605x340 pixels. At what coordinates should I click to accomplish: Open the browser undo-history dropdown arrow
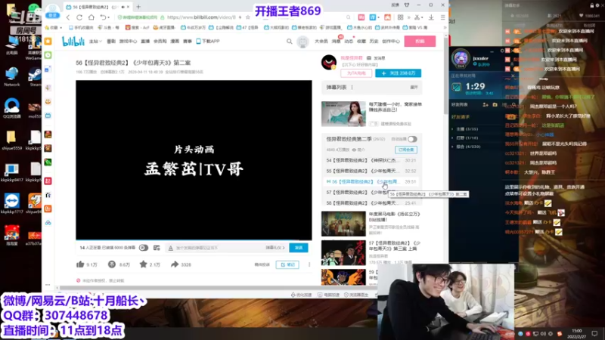pyautogui.click(x=109, y=17)
